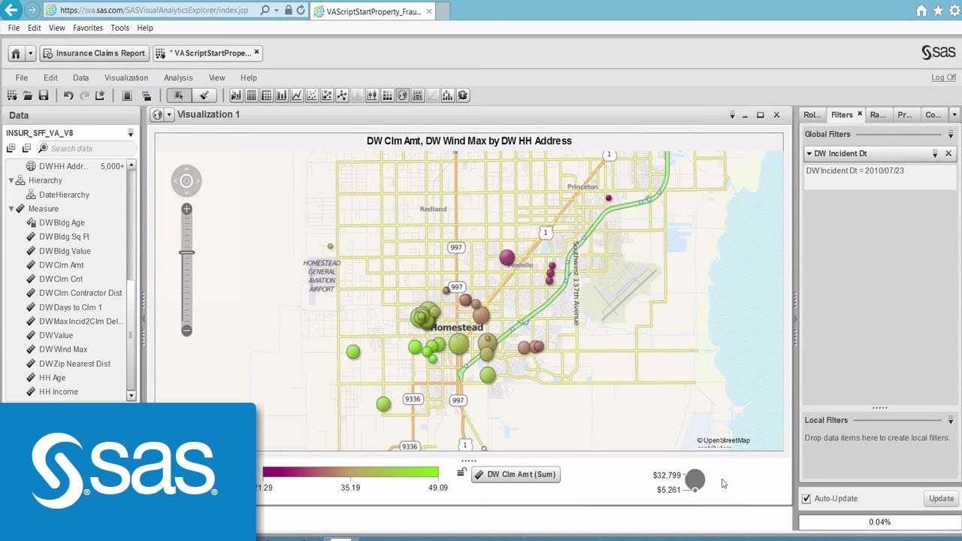Open the Crosstab visualization icon
This screenshot has width=962, height=541.
[268, 95]
